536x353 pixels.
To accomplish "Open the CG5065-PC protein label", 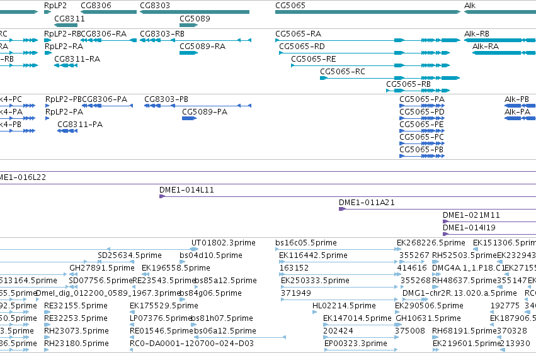I will pyautogui.click(x=421, y=137).
